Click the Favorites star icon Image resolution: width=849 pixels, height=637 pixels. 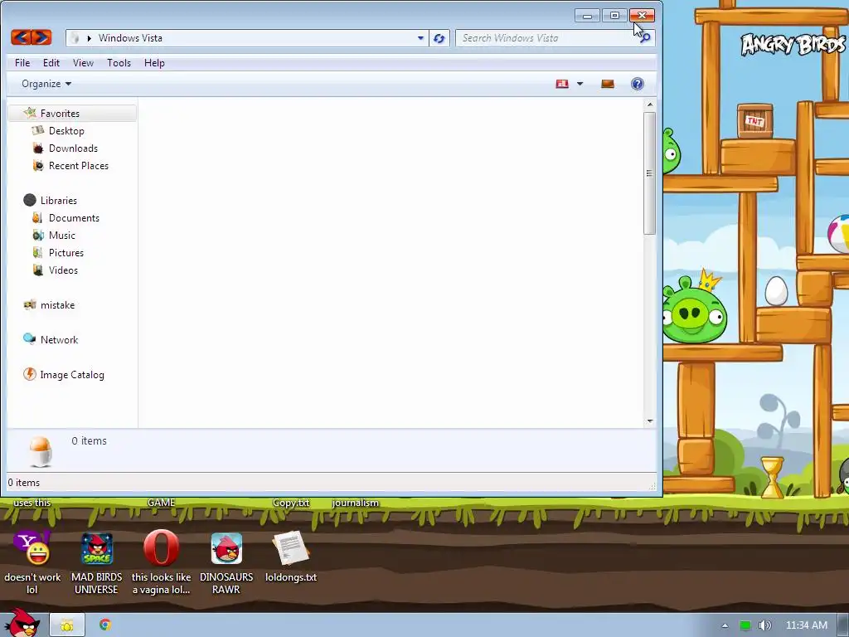click(30, 113)
